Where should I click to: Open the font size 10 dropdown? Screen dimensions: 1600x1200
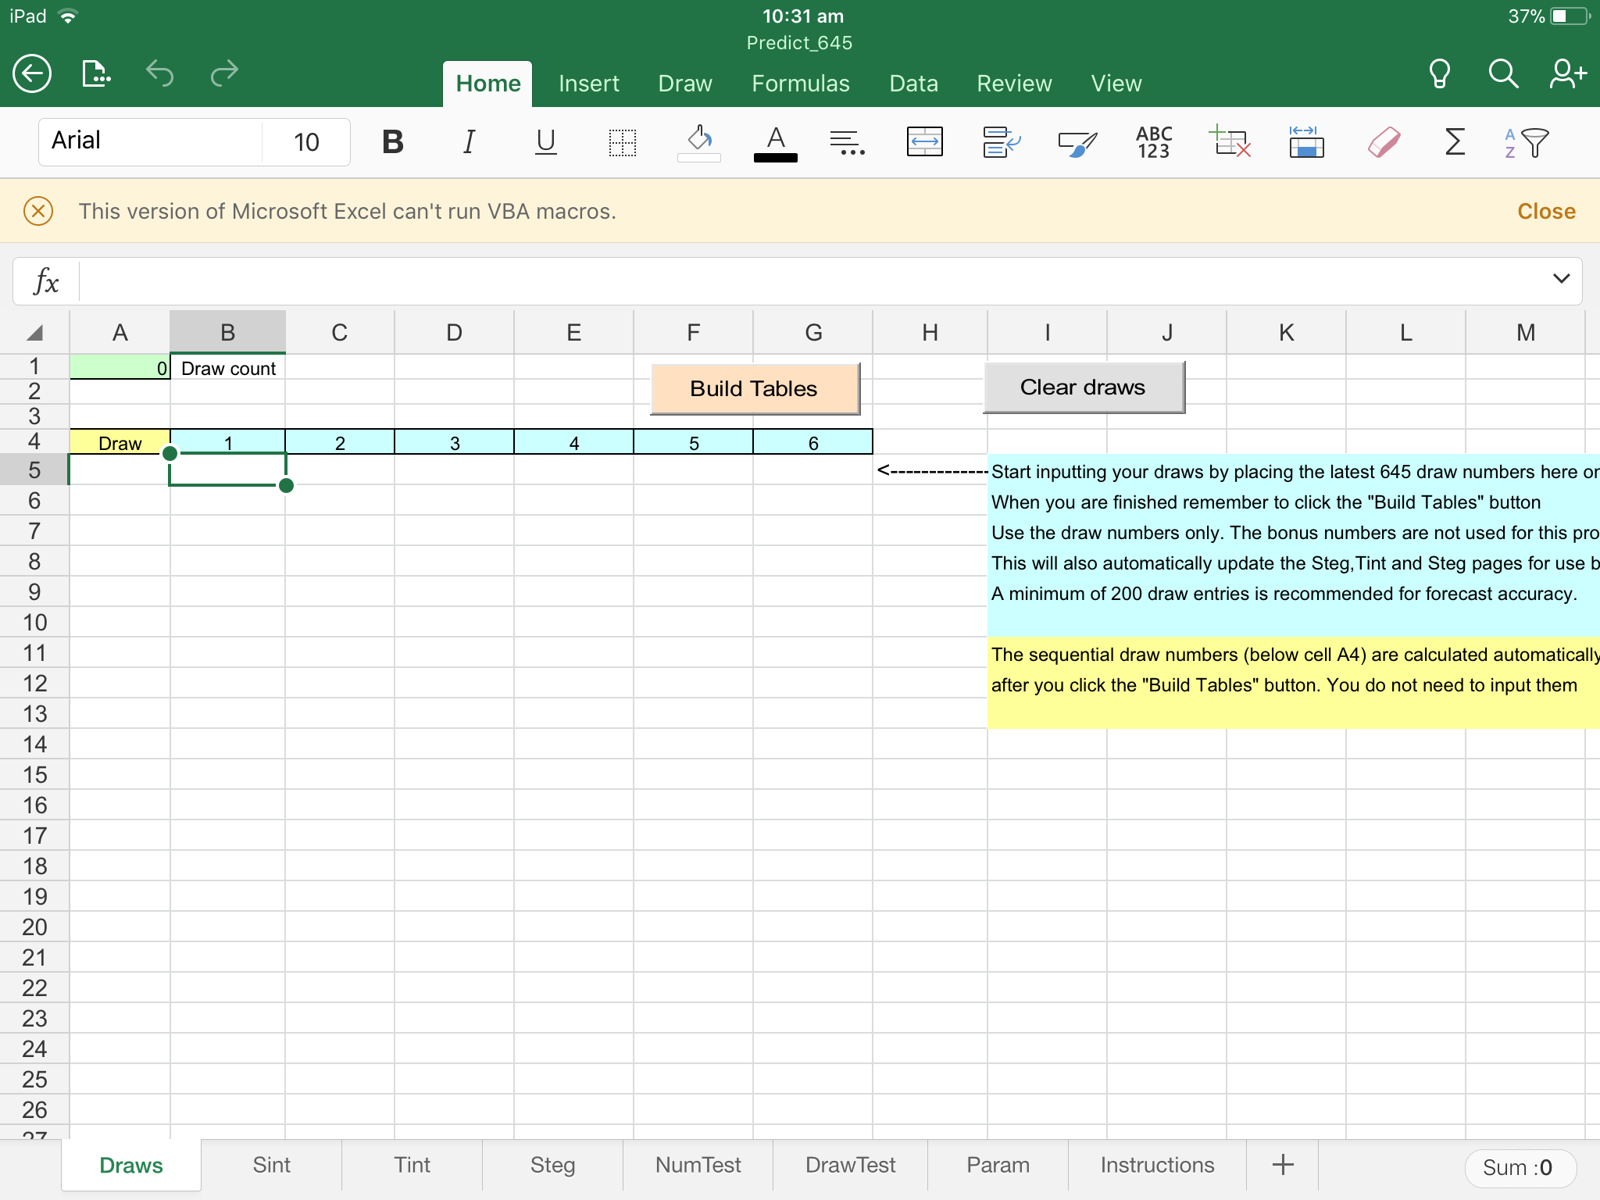(306, 142)
